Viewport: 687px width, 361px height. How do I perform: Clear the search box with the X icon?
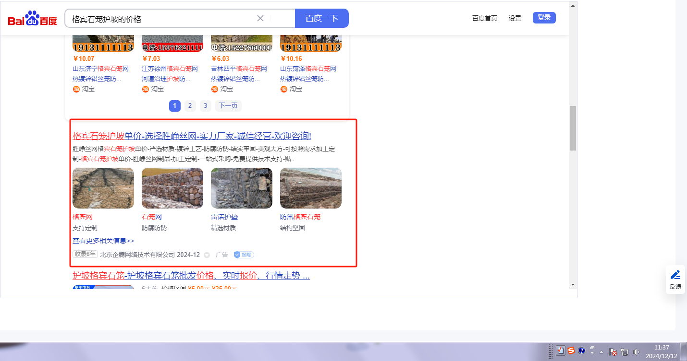[x=260, y=18]
